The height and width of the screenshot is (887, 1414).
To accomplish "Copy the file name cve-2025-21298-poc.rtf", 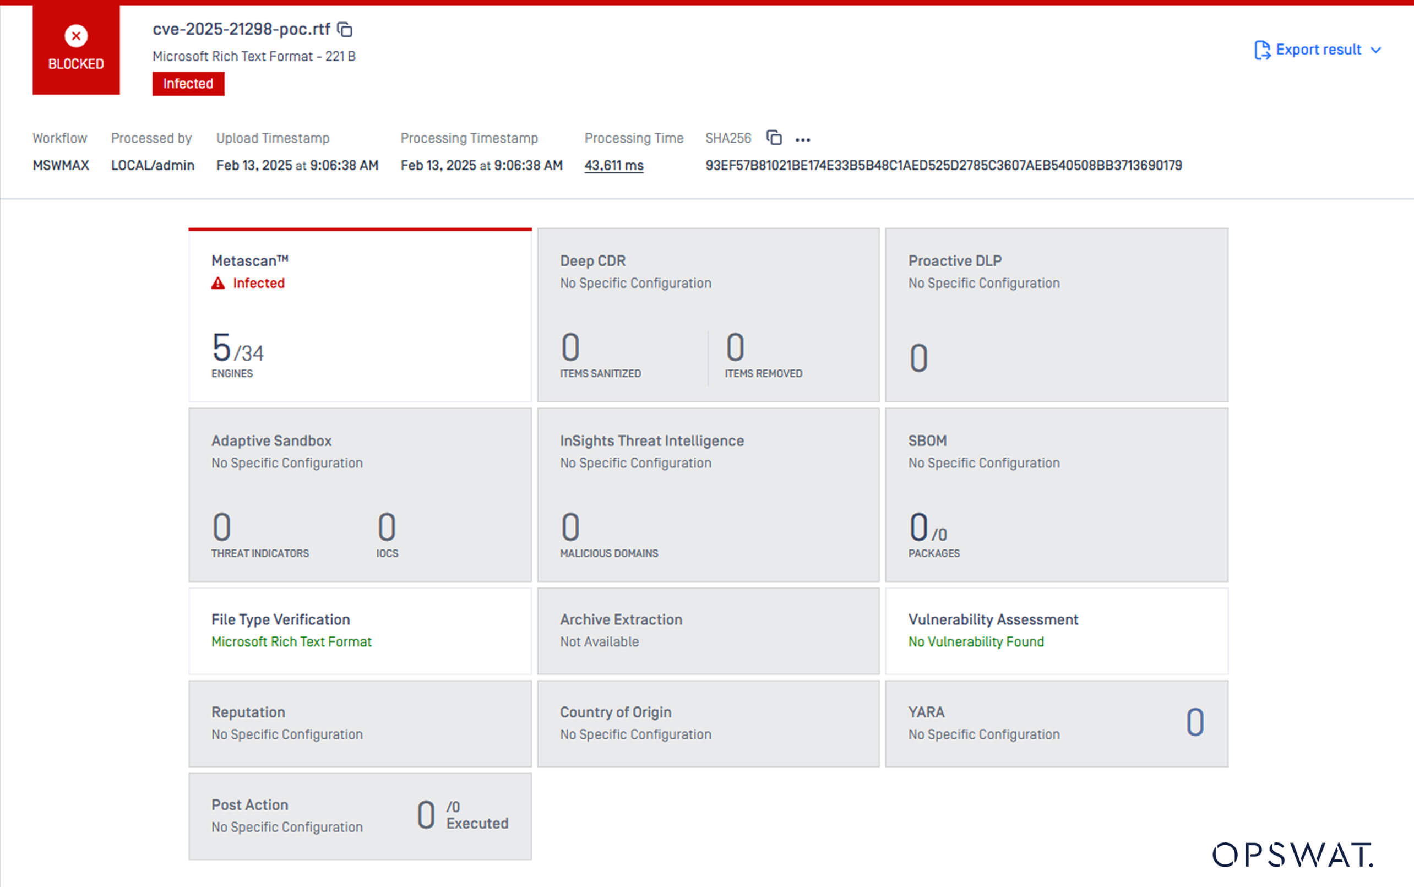I will point(346,29).
